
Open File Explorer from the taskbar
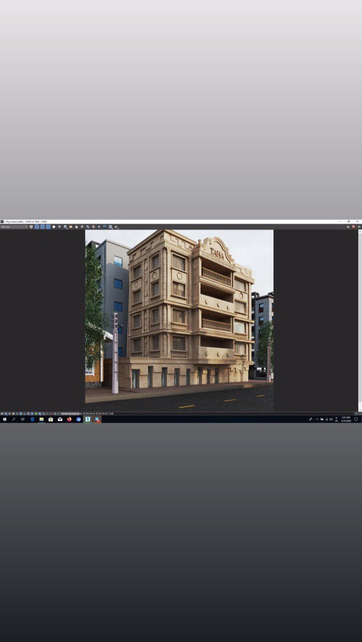[x=41, y=419]
